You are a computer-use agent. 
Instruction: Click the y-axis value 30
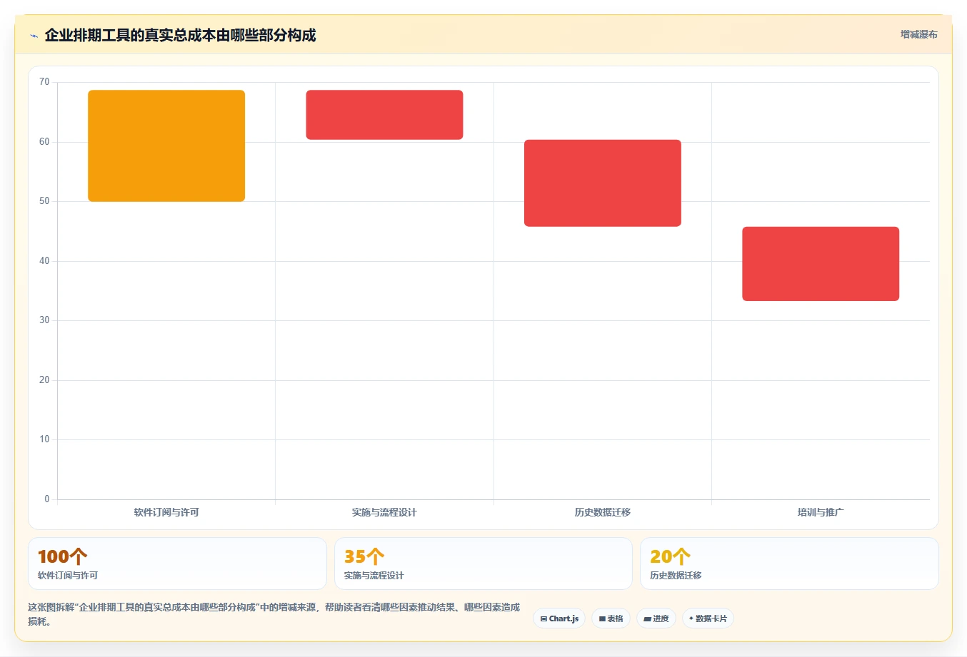44,320
